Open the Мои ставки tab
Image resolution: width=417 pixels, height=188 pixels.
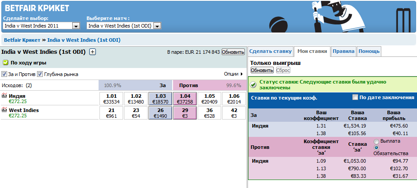pyautogui.click(x=312, y=52)
